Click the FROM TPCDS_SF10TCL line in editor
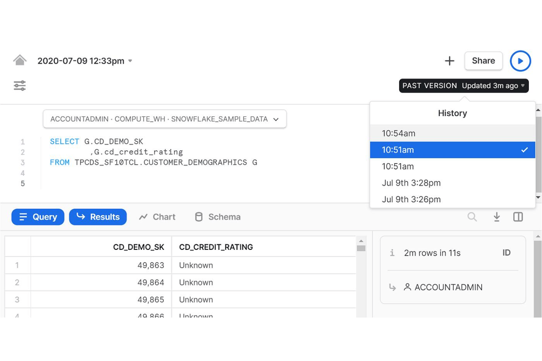 click(153, 162)
